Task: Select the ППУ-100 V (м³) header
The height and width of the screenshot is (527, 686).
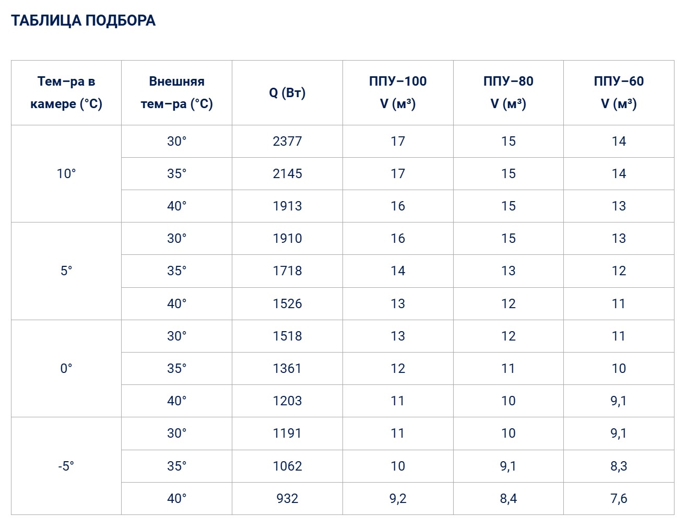Action: [x=398, y=92]
